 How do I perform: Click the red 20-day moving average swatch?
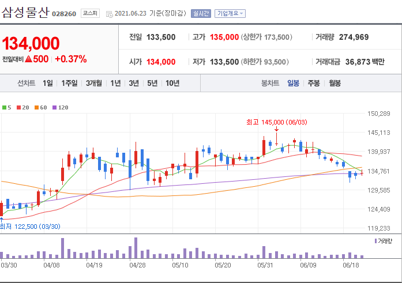[x=18, y=108]
